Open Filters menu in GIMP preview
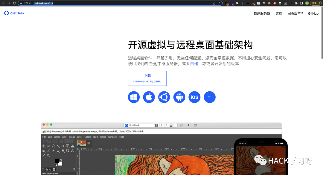Image resolution: width=323 pixels, height=175 pixels. (x=103, y=137)
